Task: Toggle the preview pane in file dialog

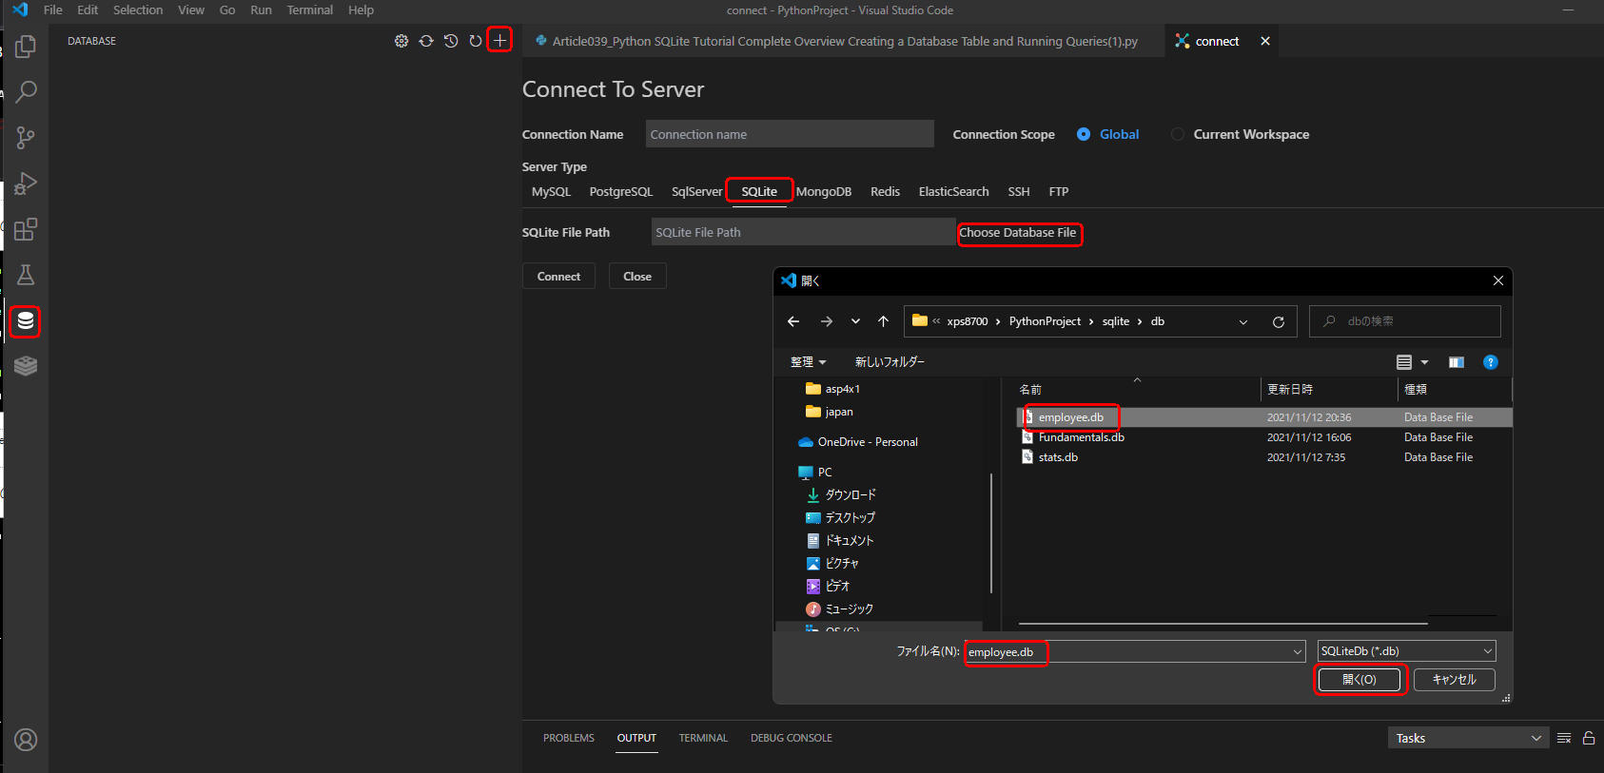Action: pos(1457,362)
